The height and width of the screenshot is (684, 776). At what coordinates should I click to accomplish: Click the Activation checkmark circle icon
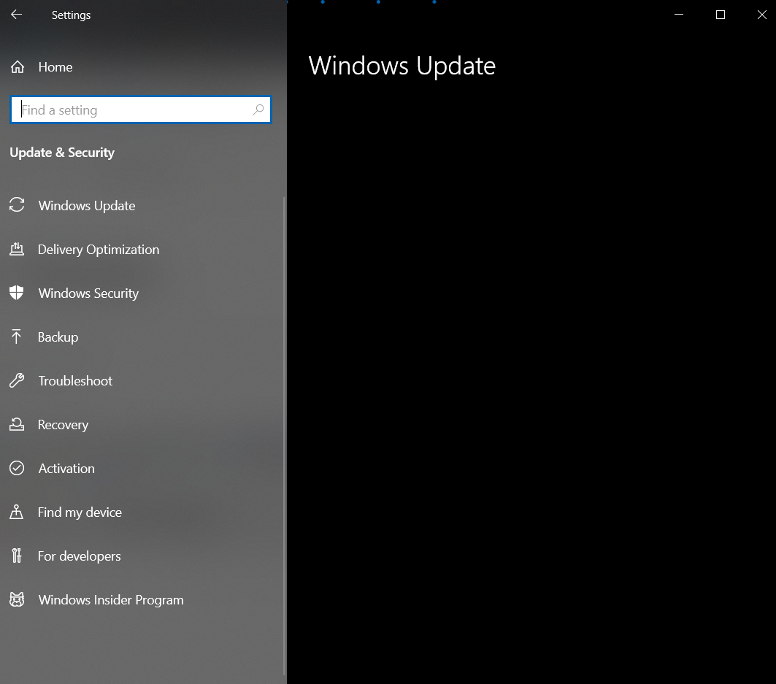(x=17, y=468)
